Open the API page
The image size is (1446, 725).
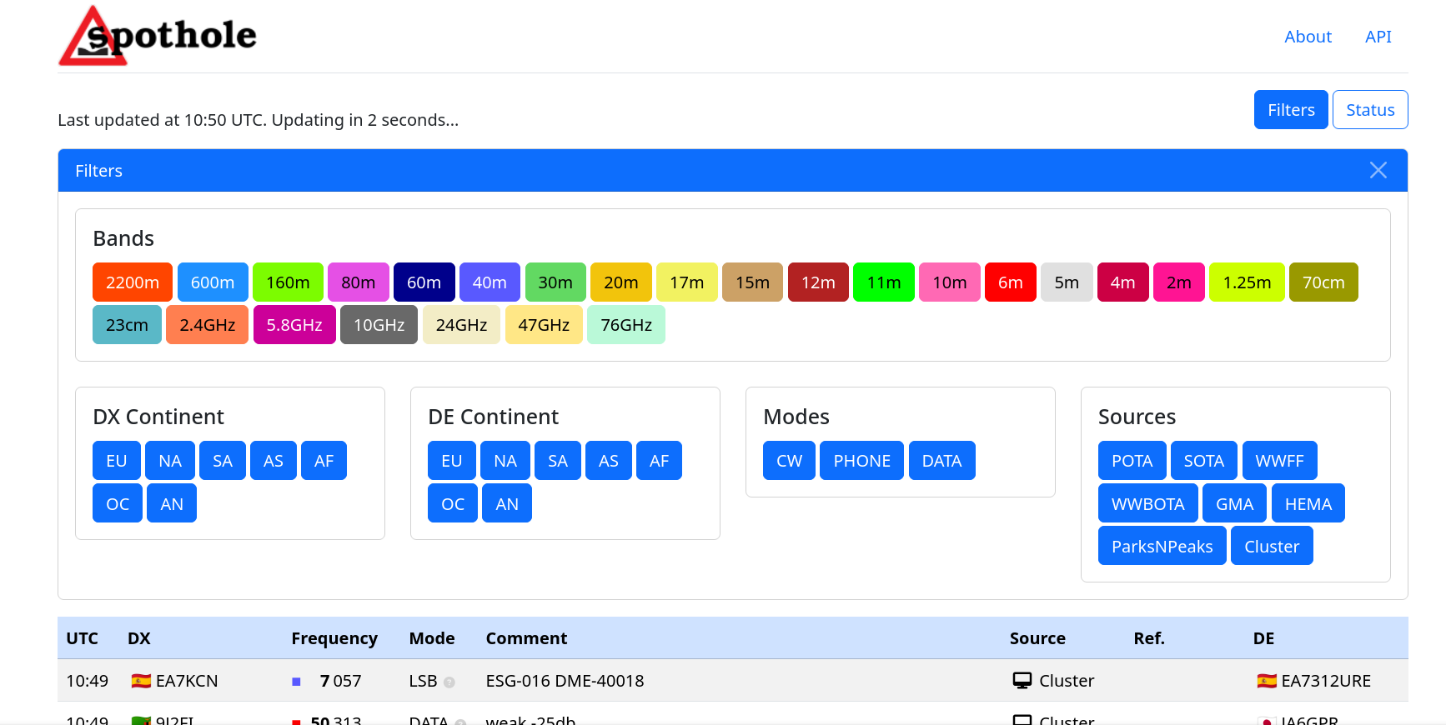[x=1378, y=37]
